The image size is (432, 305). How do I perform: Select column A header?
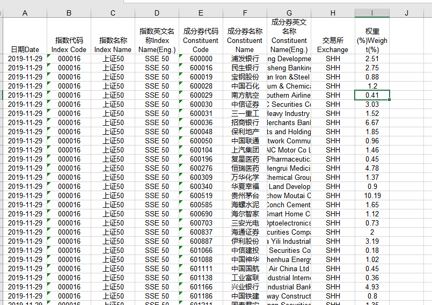pos(25,13)
